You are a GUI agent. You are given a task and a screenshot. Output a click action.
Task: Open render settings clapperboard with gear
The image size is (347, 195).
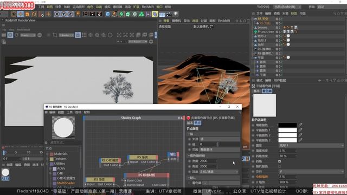tap(99, 14)
